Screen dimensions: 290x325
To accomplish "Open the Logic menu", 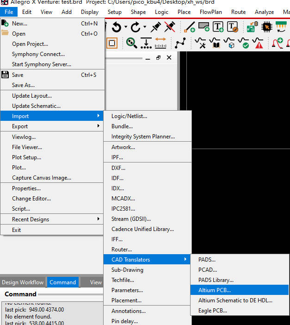I will click(x=161, y=12).
